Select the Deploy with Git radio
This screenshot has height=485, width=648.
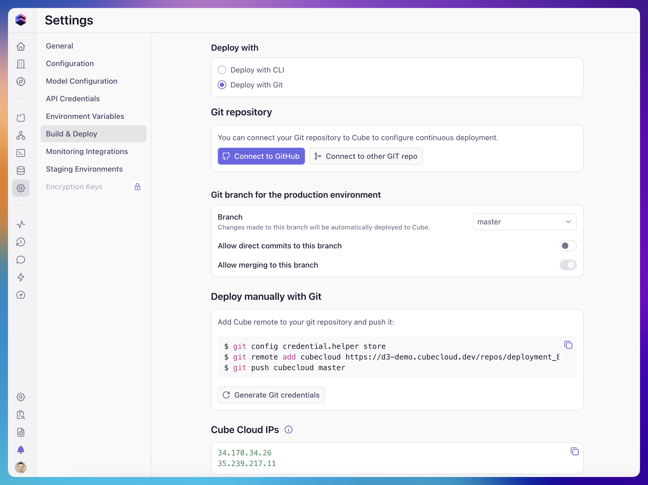222,85
